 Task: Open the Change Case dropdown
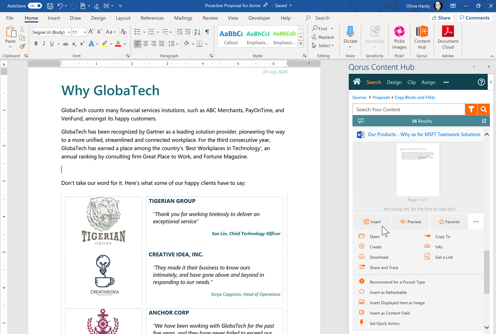111,32
